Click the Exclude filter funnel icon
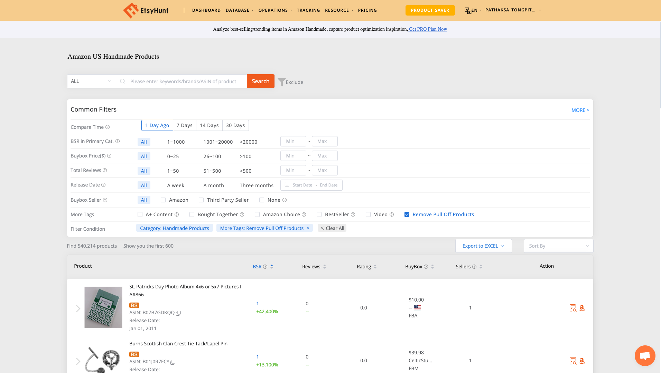 tap(281, 82)
